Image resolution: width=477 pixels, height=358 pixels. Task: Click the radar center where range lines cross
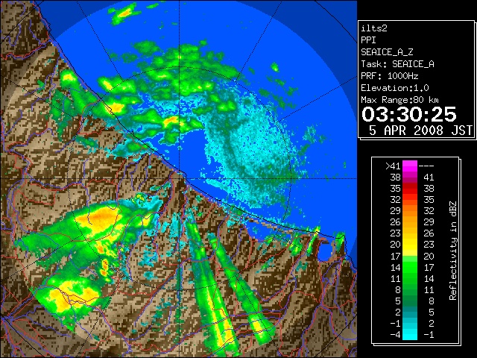pos(179,178)
